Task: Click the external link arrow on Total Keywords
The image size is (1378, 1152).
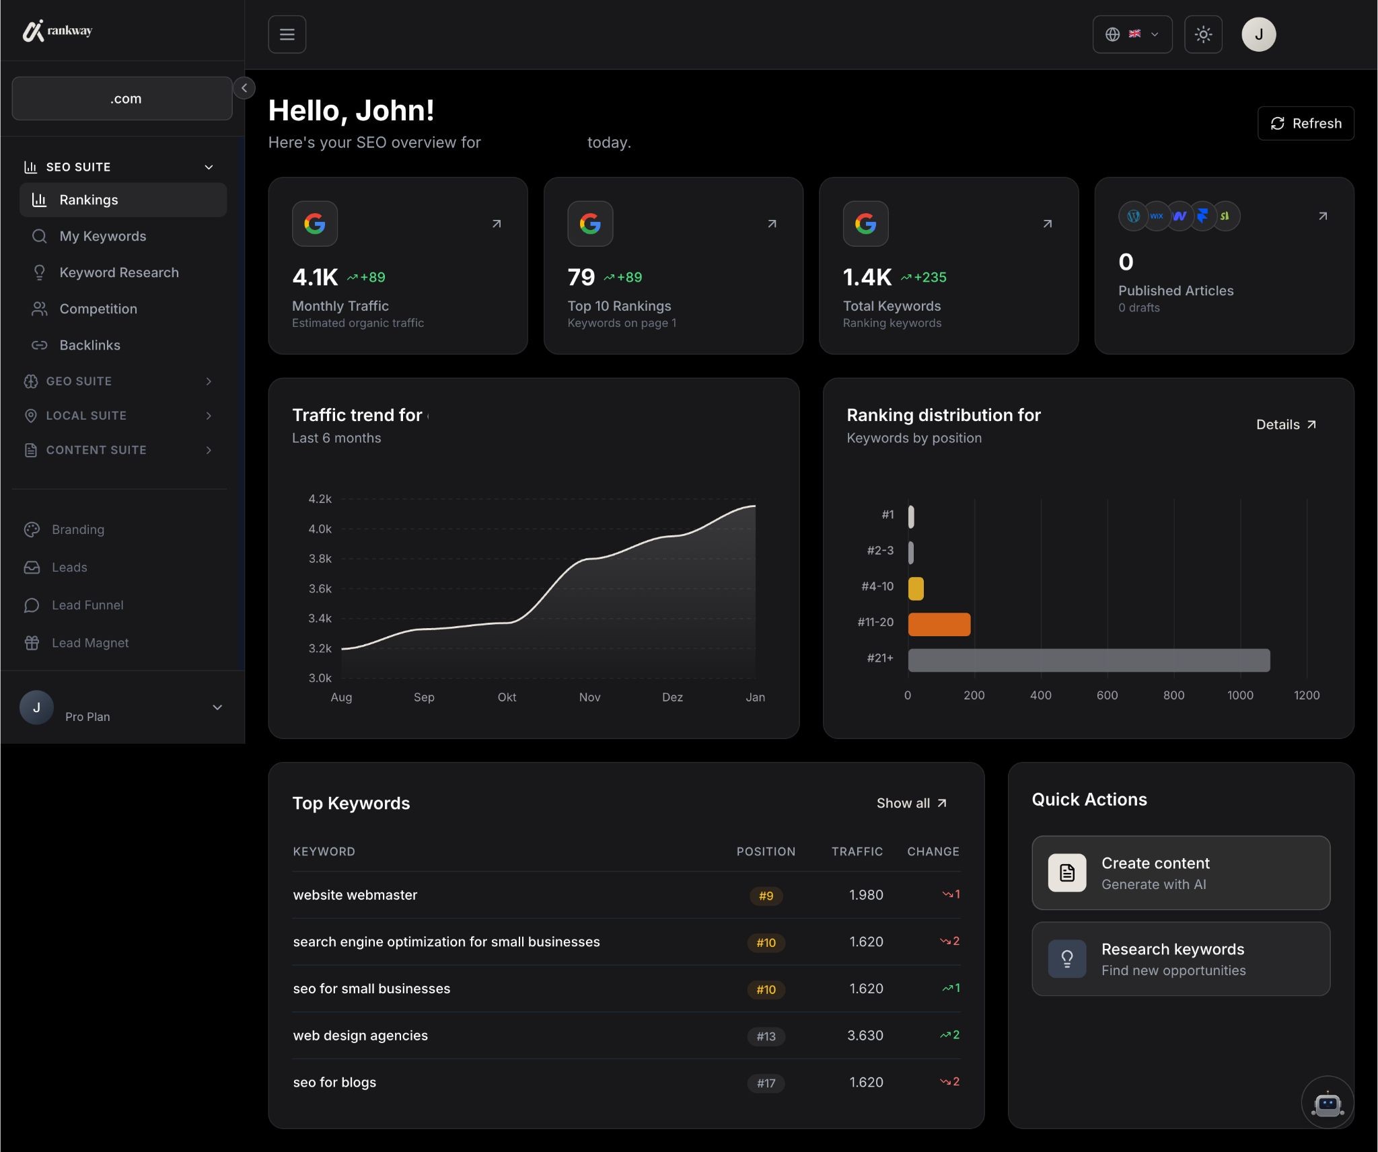Action: click(1046, 223)
